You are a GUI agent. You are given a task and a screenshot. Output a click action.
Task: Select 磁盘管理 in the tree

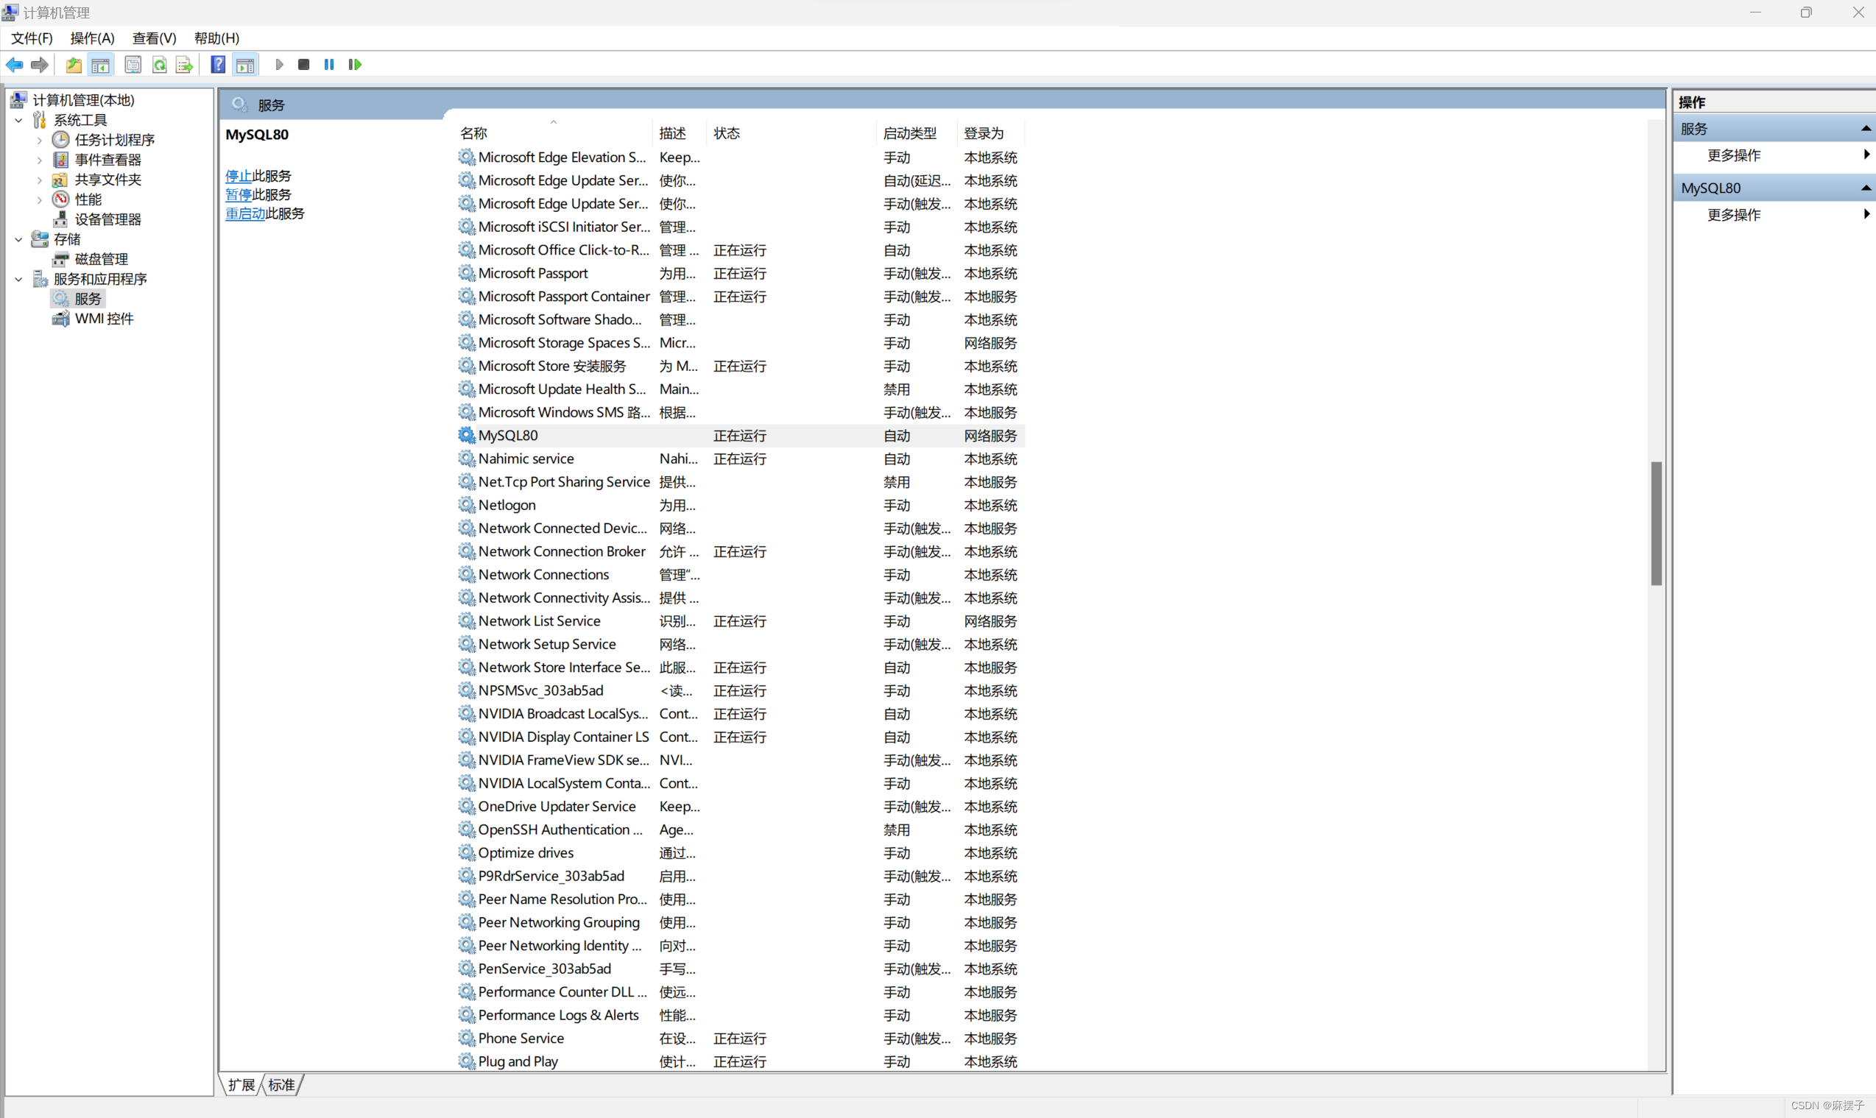click(x=101, y=259)
